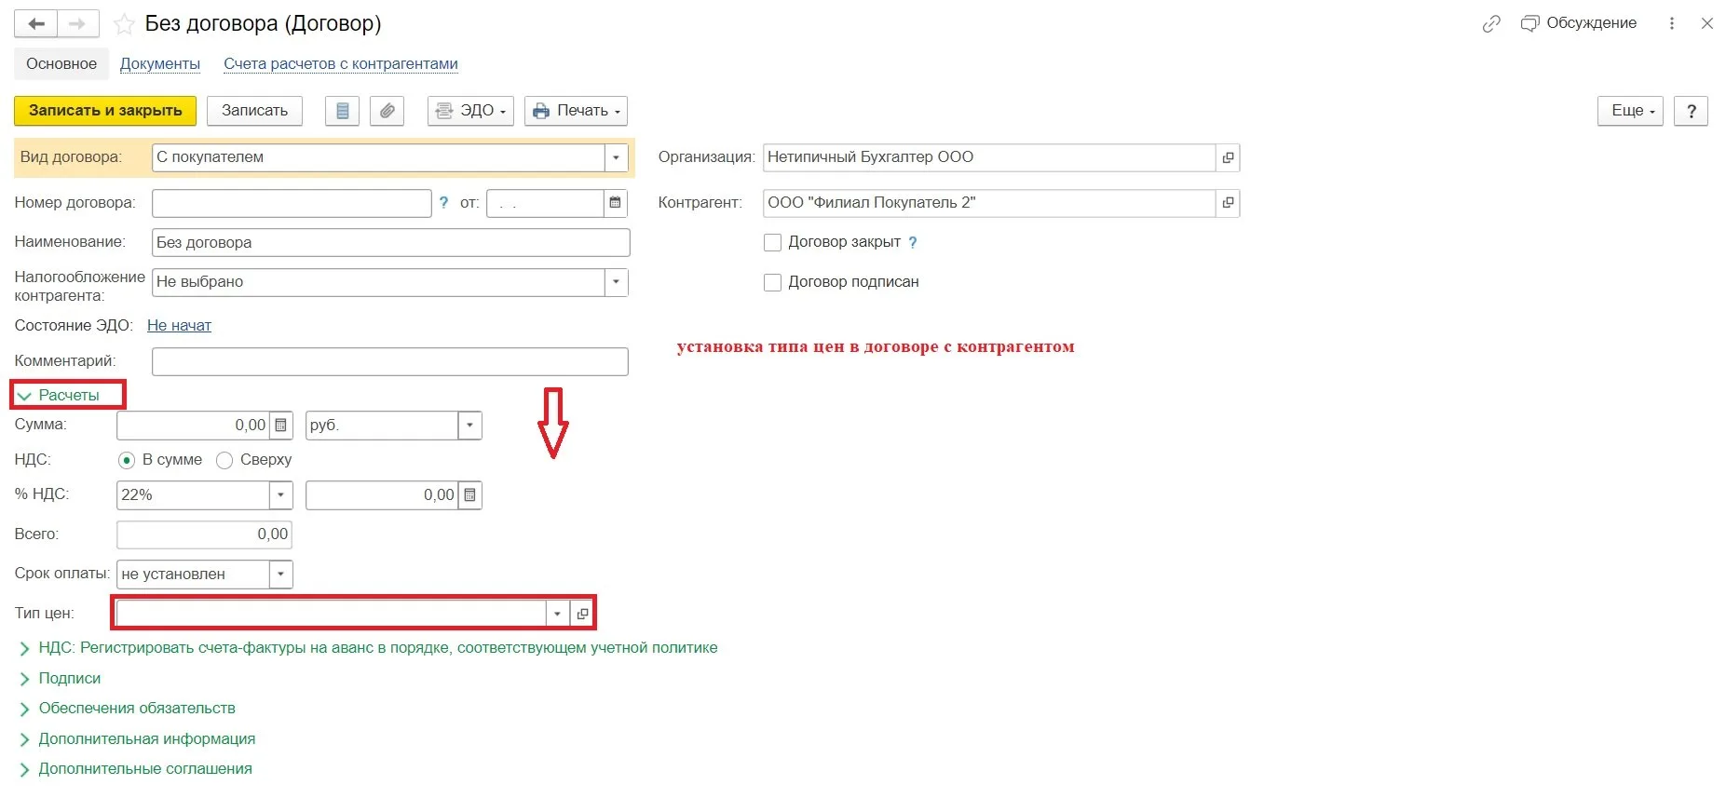Click into the Комментарий input field

tap(390, 361)
